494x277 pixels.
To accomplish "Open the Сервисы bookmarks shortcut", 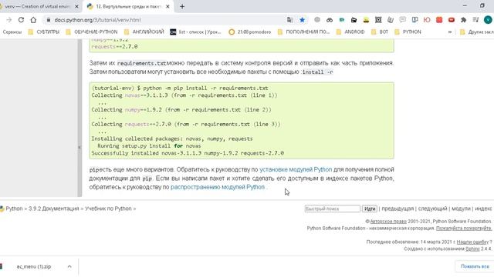I will [x=12, y=32].
